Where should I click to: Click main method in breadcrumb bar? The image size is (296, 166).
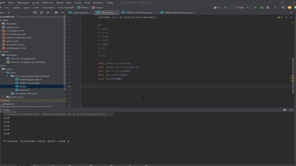tap(98, 7)
